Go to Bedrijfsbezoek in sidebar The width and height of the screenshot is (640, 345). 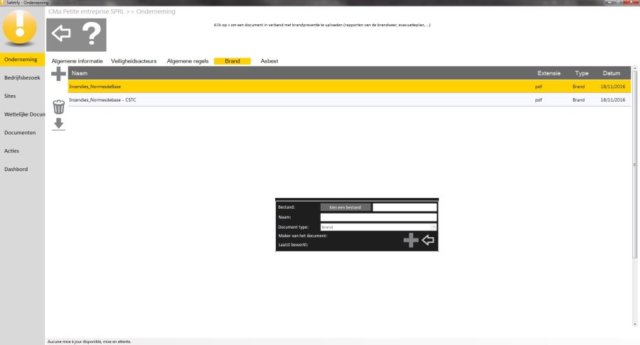[x=23, y=77]
